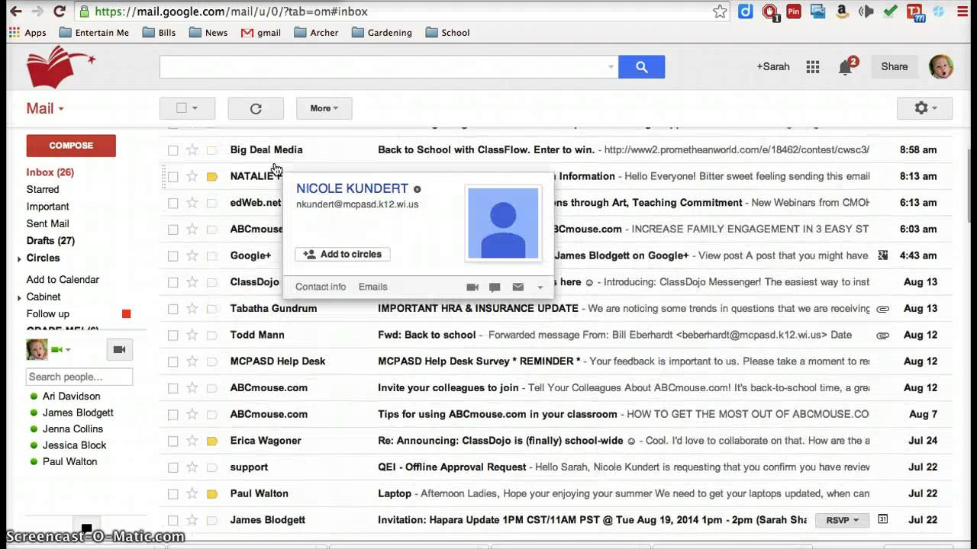The width and height of the screenshot is (977, 549).
Task: Click the red COMPOSE button
Action: coord(71,146)
